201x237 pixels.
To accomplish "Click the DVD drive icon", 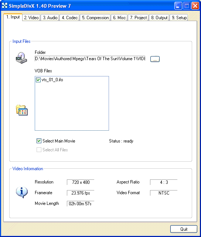I will 21,58.
